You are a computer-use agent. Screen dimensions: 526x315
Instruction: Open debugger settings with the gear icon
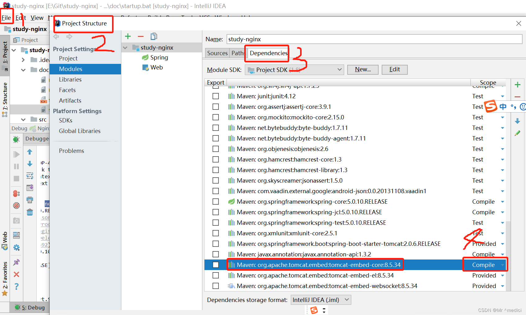(x=16, y=247)
